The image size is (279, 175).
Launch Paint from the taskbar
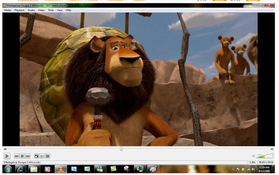pyautogui.click(x=153, y=169)
